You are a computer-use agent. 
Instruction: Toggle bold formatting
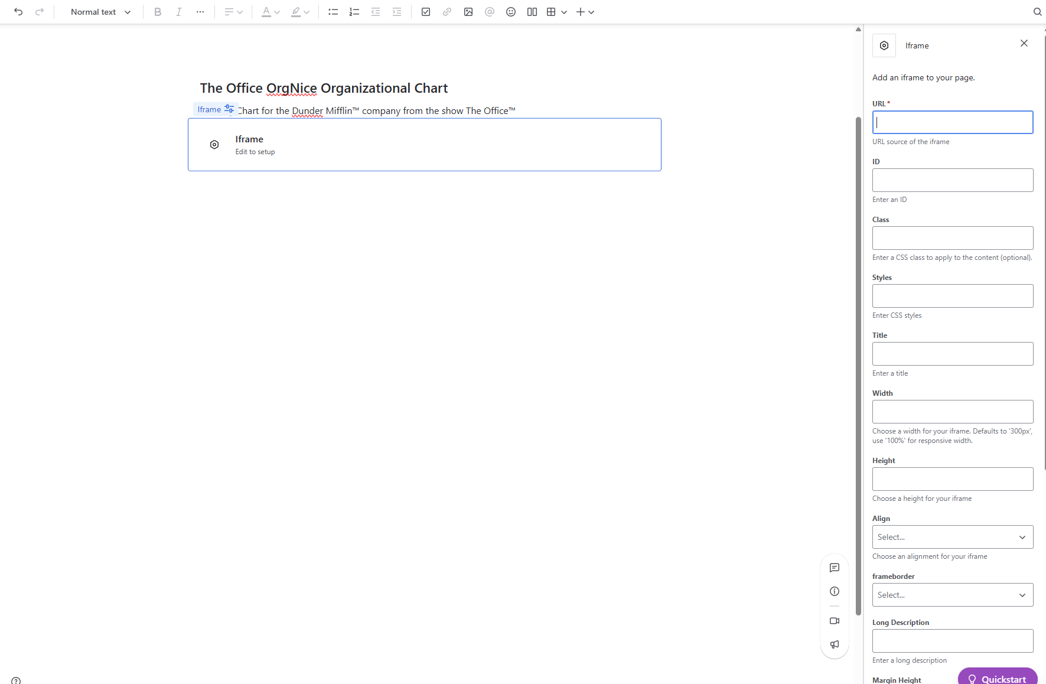pos(158,12)
